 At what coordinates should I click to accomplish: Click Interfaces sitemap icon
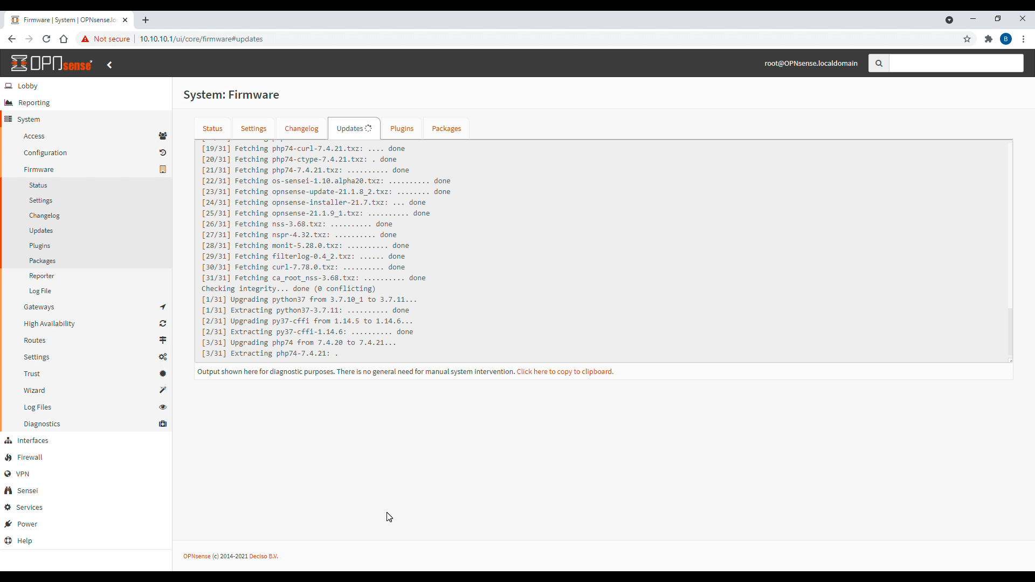tap(8, 441)
